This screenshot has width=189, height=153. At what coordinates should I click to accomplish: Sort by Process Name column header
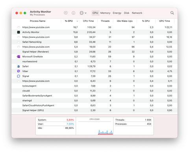pos(37,21)
